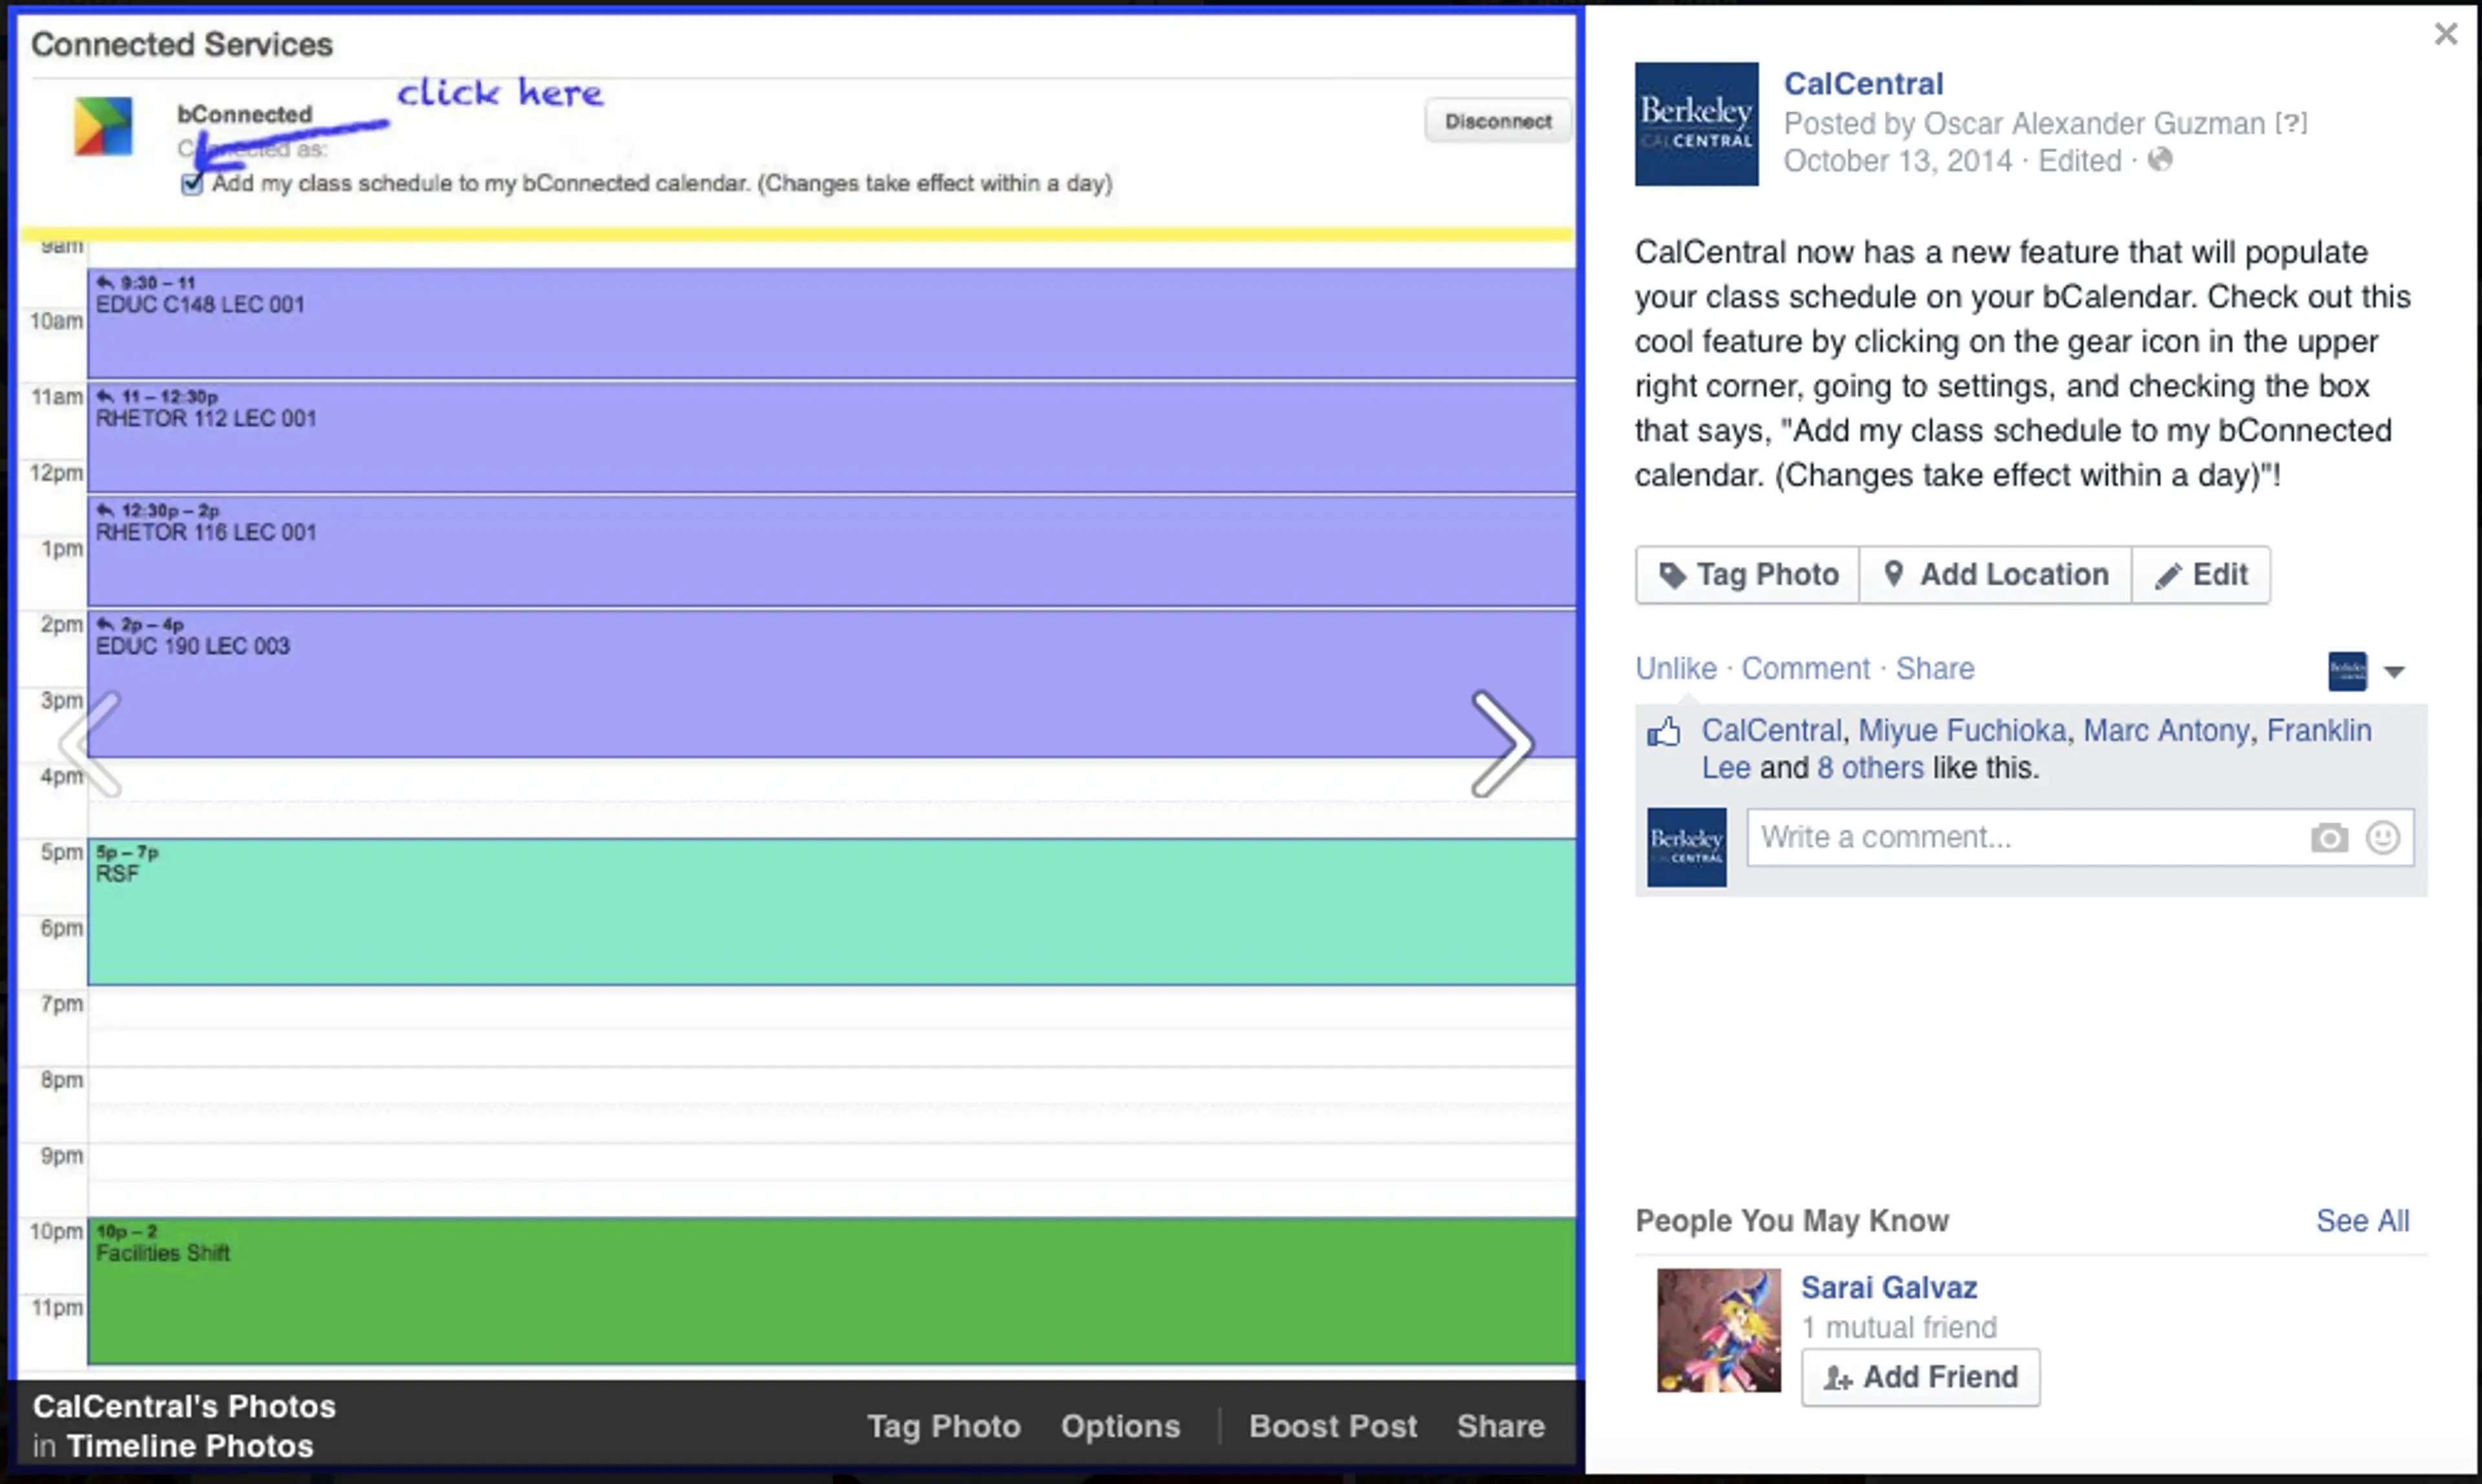Toggle the Add my class schedule checkbox

tap(192, 184)
